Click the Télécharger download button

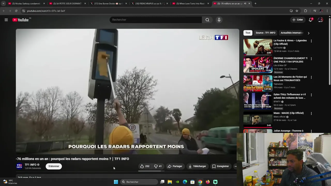[197, 166]
